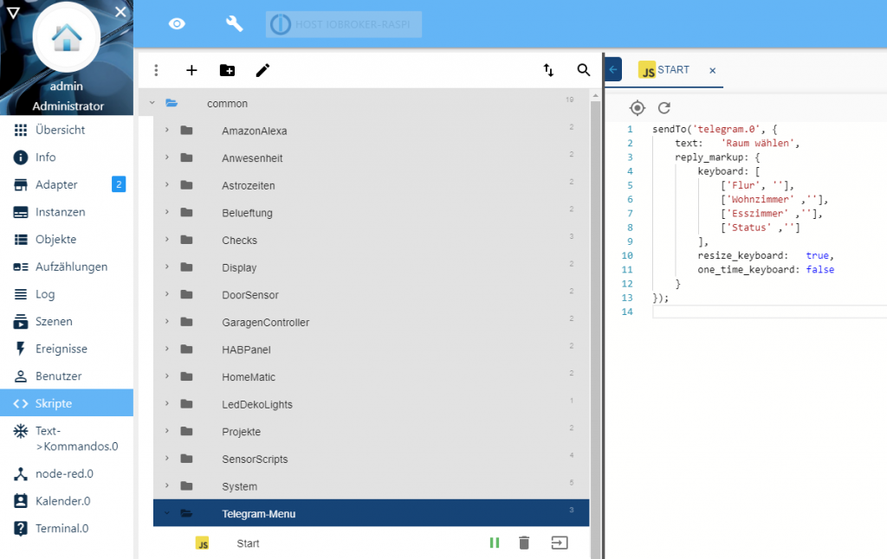Click the wrench settings icon in top bar
This screenshot has height=559, width=887.
click(x=234, y=23)
